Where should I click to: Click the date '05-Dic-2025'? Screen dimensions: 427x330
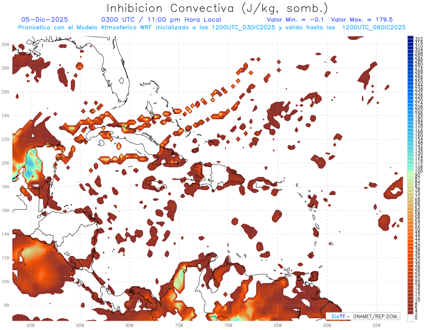(44, 20)
